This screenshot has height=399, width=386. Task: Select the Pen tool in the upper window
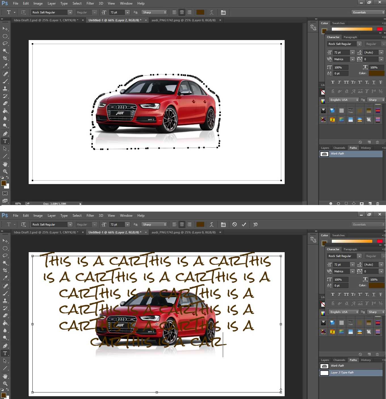(5, 134)
